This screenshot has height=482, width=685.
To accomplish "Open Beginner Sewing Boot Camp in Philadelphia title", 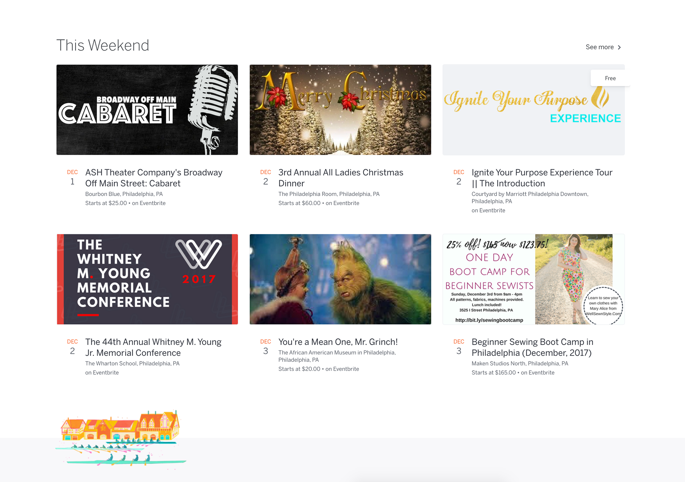I will tap(532, 347).
